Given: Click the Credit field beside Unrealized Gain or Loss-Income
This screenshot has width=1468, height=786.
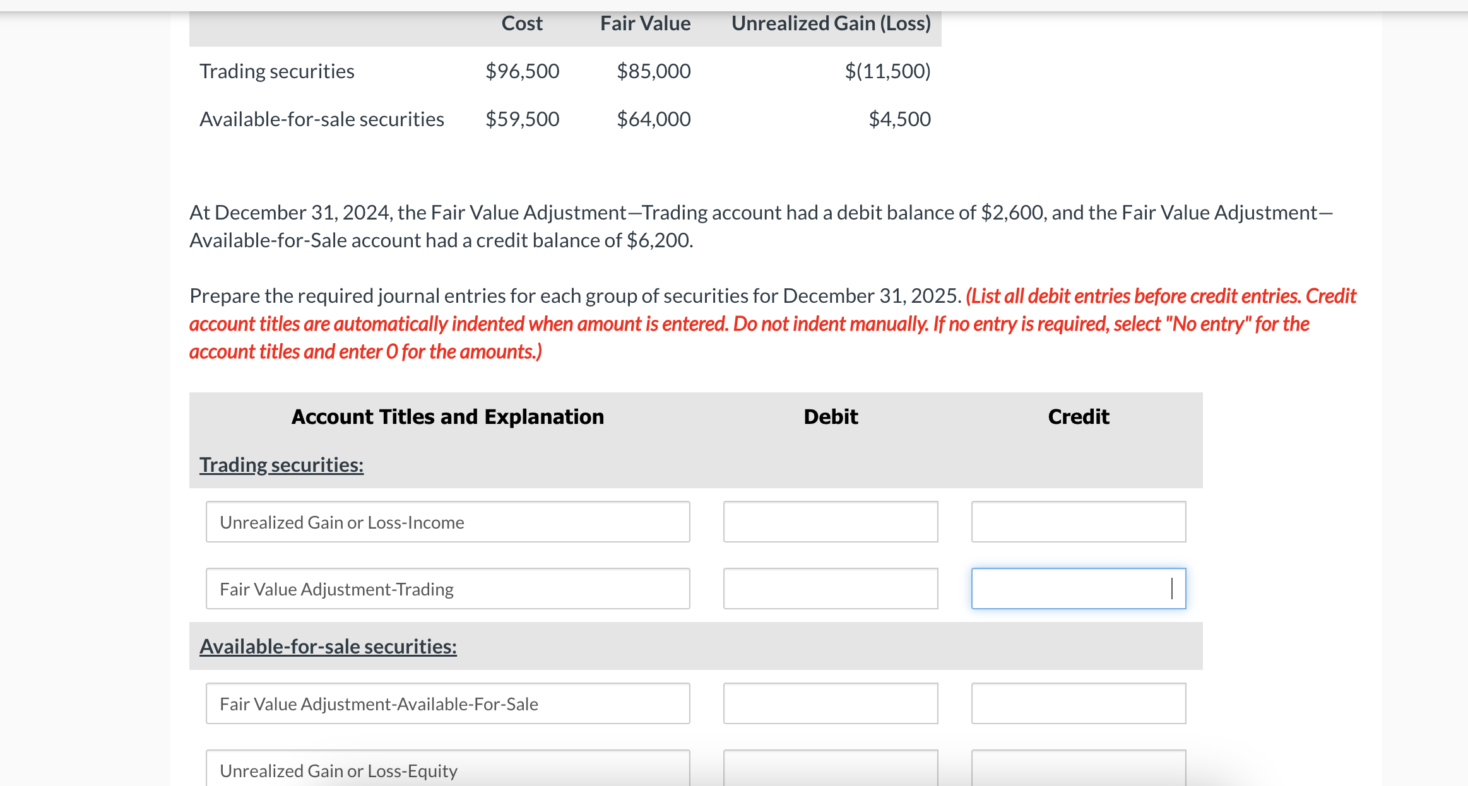Looking at the screenshot, I should (x=1078, y=522).
